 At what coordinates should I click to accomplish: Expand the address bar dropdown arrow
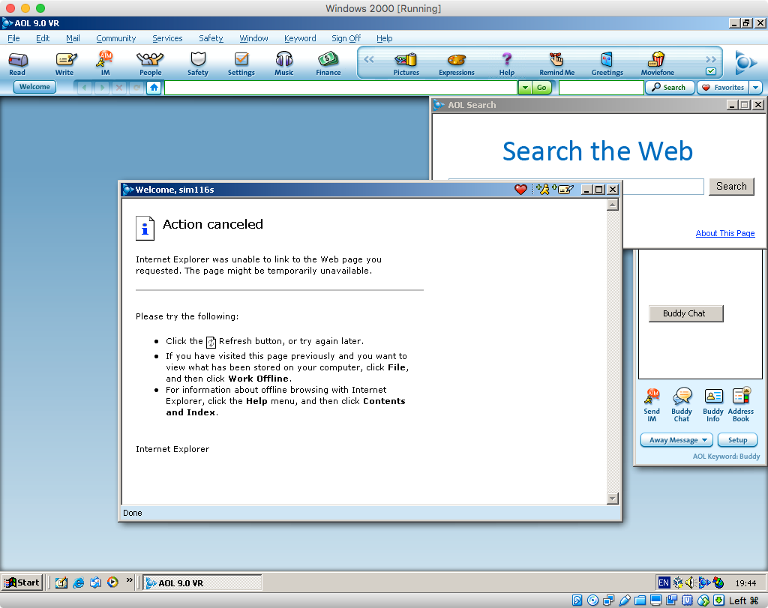(x=524, y=88)
